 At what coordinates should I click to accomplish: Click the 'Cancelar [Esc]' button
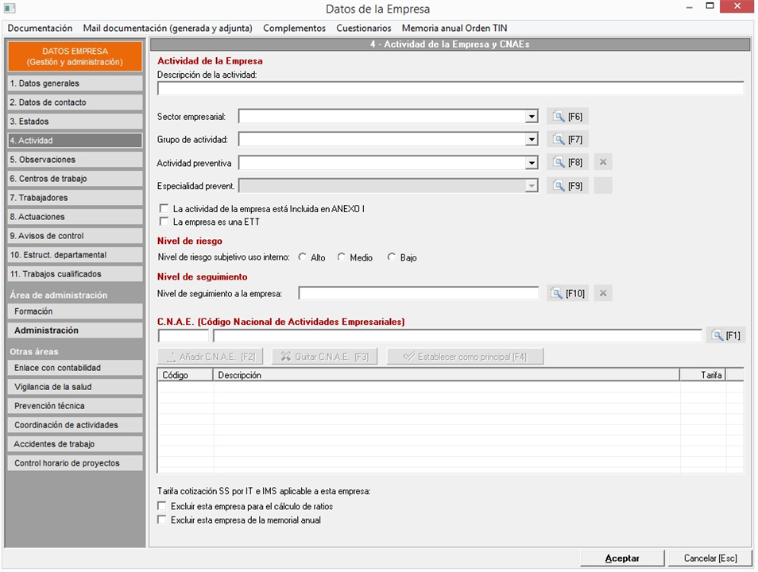[706, 558]
